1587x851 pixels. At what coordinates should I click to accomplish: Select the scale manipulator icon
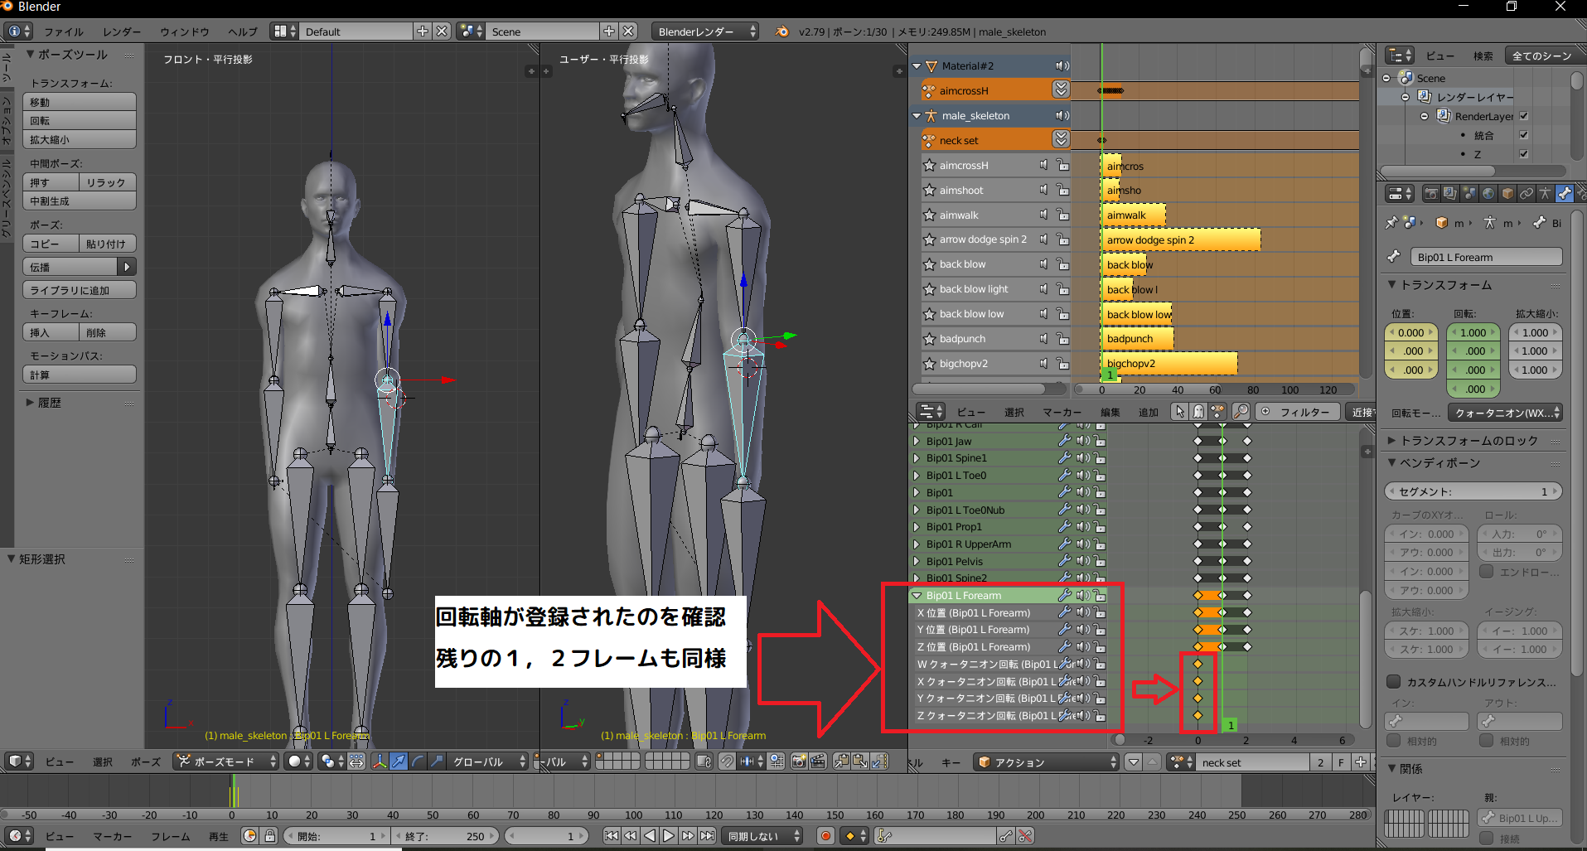(437, 762)
